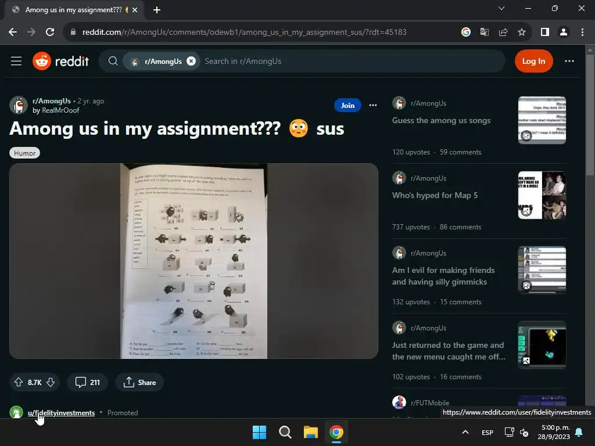
Task: Reload the page with the refresh icon
Action: point(50,33)
